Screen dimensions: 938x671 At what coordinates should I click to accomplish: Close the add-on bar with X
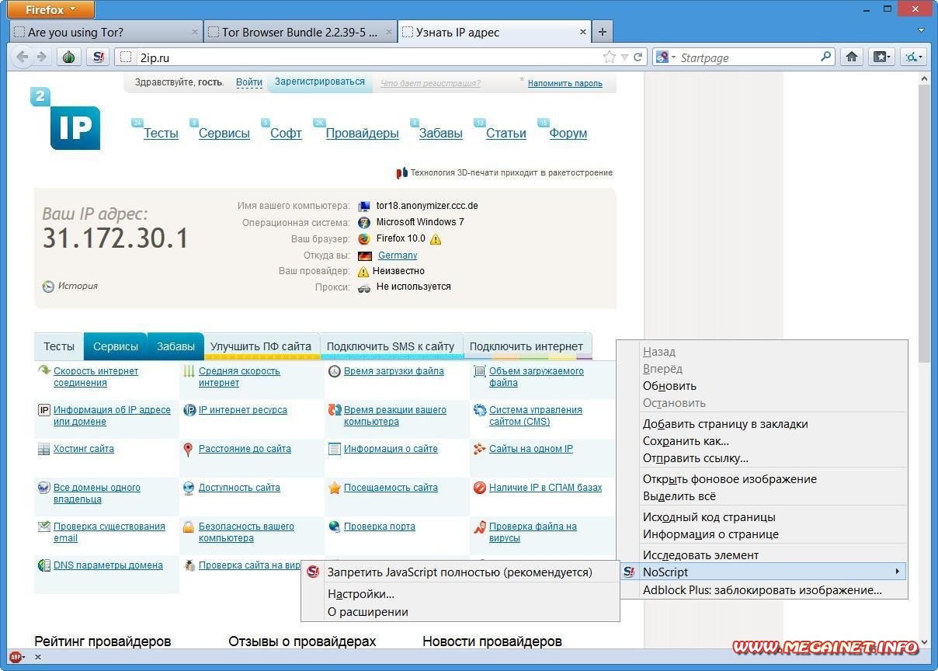click(37, 657)
